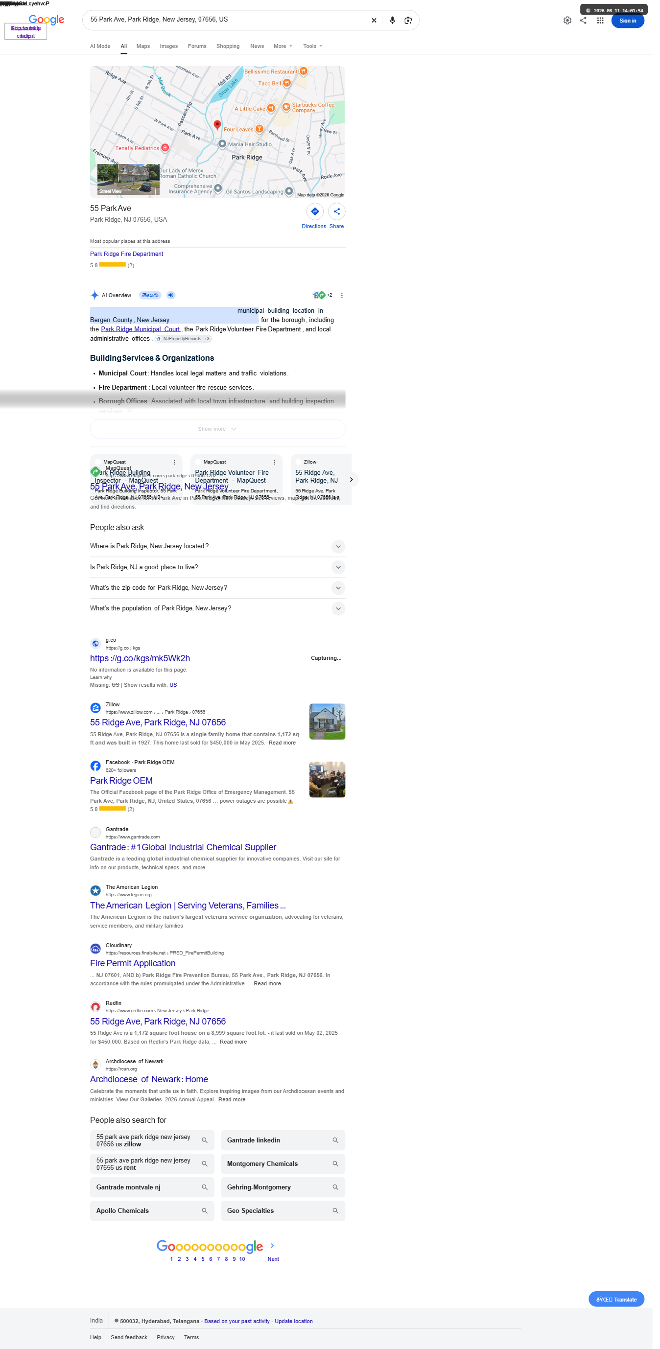Expand the zip code question
660x1349 pixels.
pyautogui.click(x=217, y=587)
